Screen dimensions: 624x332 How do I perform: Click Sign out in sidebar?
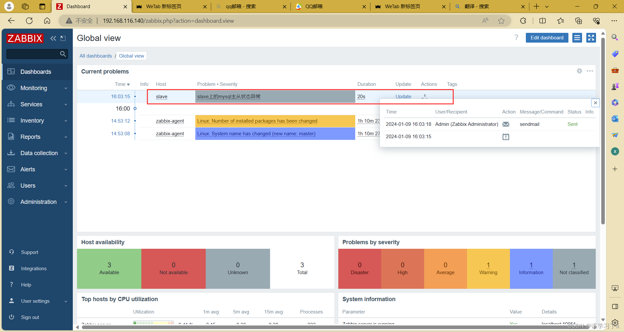(30, 317)
